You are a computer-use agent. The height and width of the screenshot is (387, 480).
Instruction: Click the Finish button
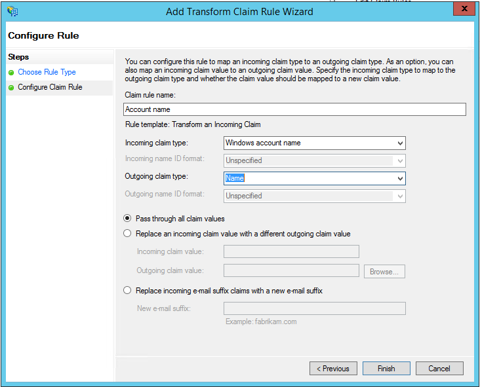[x=386, y=369]
